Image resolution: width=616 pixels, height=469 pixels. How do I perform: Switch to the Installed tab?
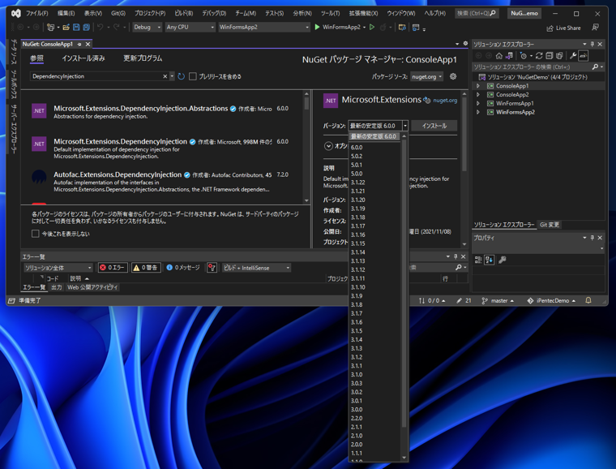click(x=83, y=58)
